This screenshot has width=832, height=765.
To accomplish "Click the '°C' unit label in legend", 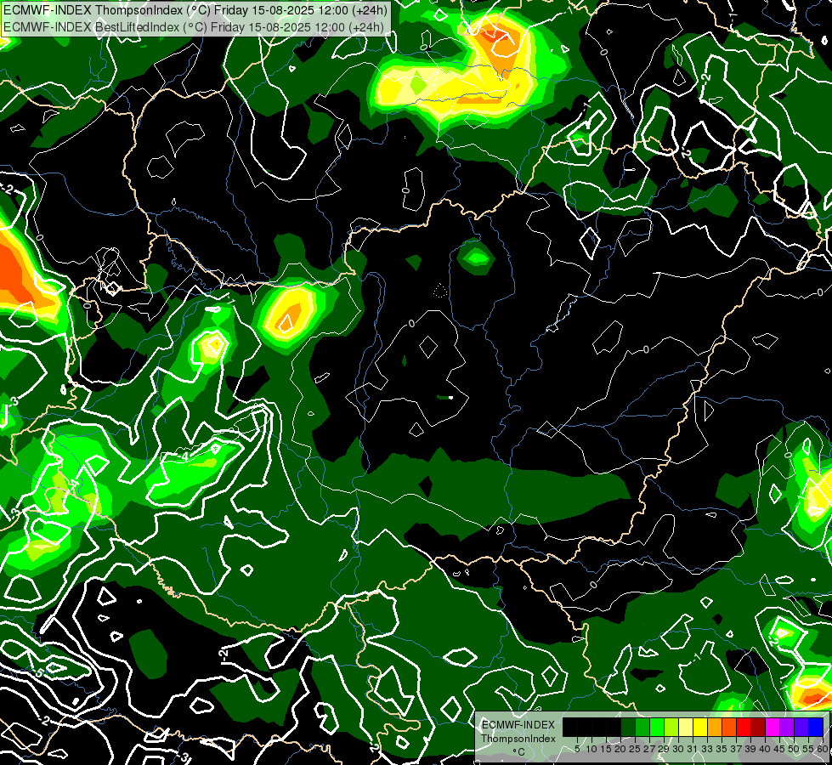I will (x=518, y=751).
